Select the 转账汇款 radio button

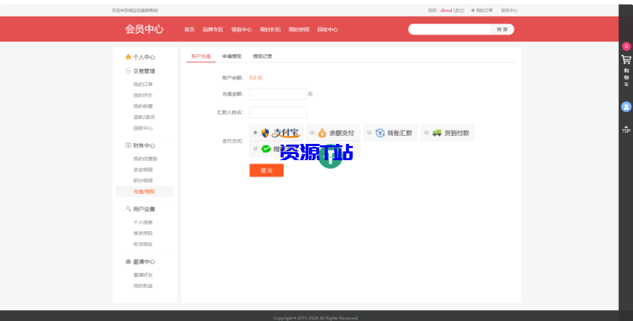coord(369,132)
